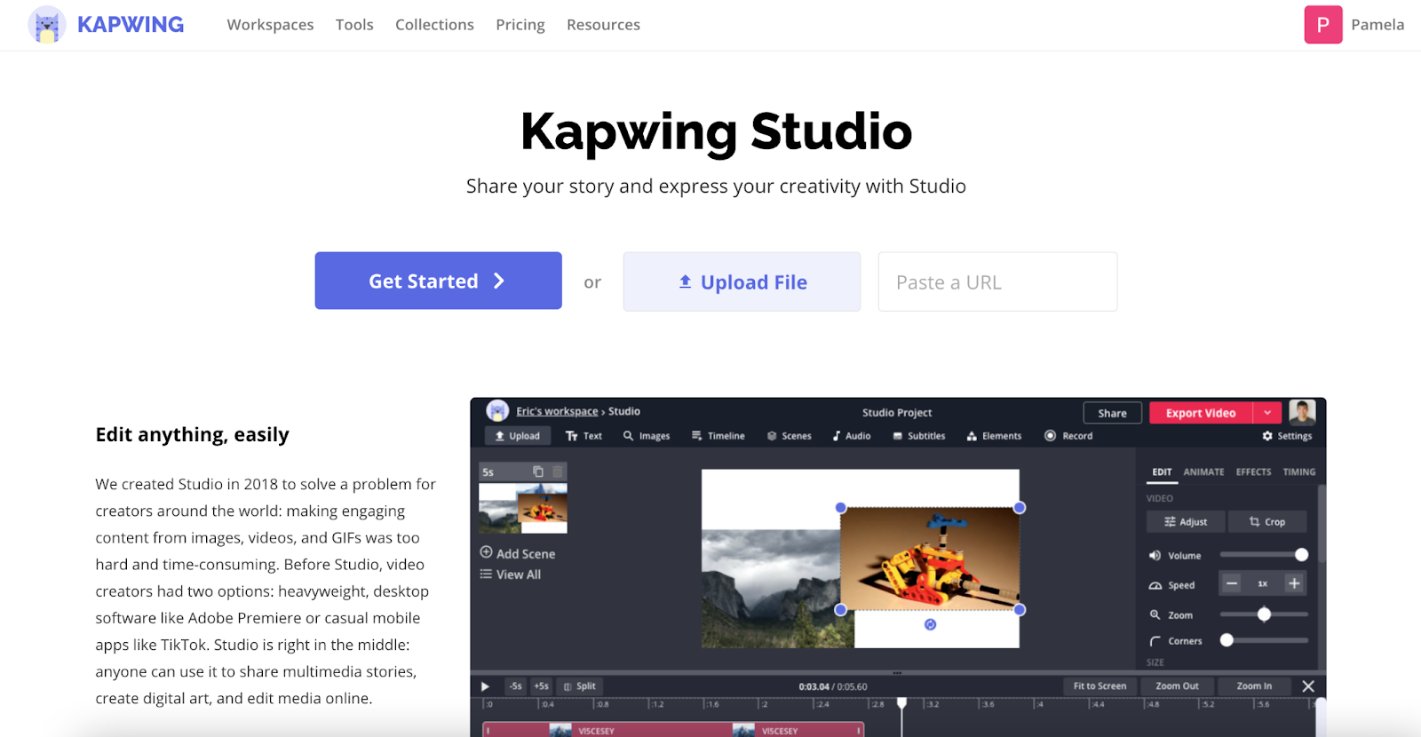Viewport: 1421px width, 737px height.
Task: Click the Upload tool in Studio toolbar
Action: point(518,436)
